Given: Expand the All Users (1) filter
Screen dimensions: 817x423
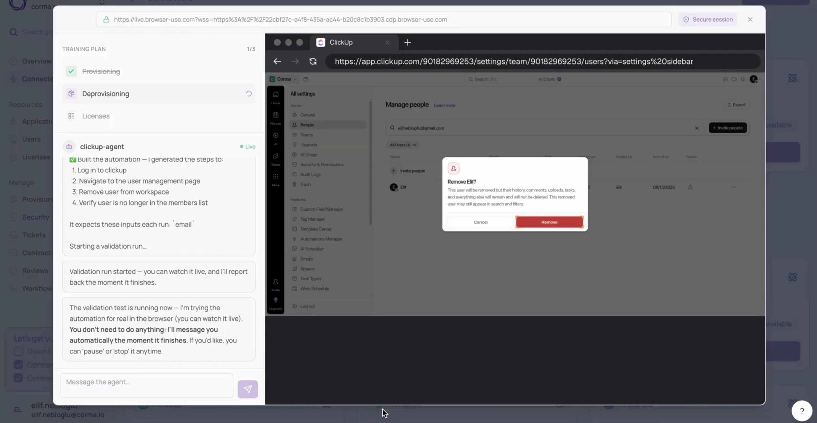Looking at the screenshot, I should [x=403, y=145].
